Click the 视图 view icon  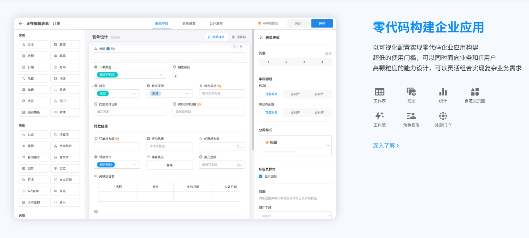pos(411,92)
